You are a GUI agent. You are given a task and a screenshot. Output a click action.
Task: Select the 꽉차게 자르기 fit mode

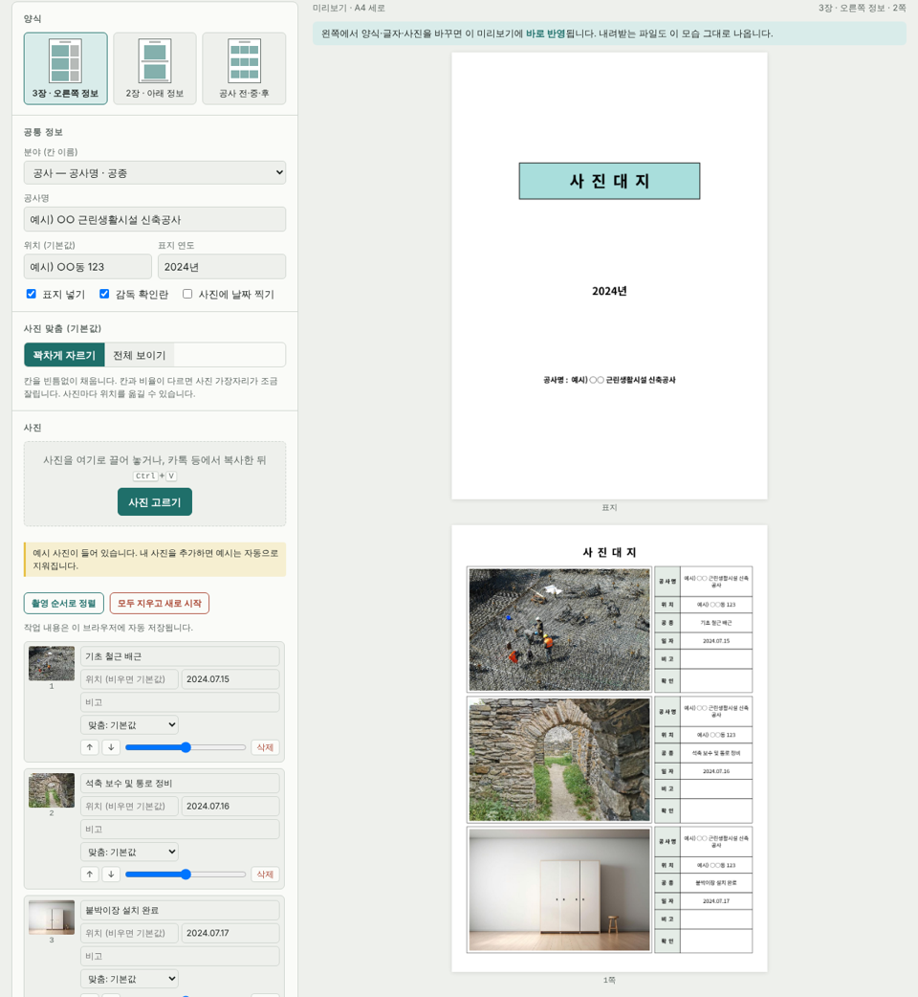tap(64, 355)
